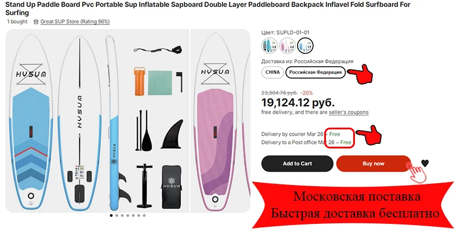Open the blue paddle board product image
The width and height of the screenshot is (464, 232).
click(31, 122)
